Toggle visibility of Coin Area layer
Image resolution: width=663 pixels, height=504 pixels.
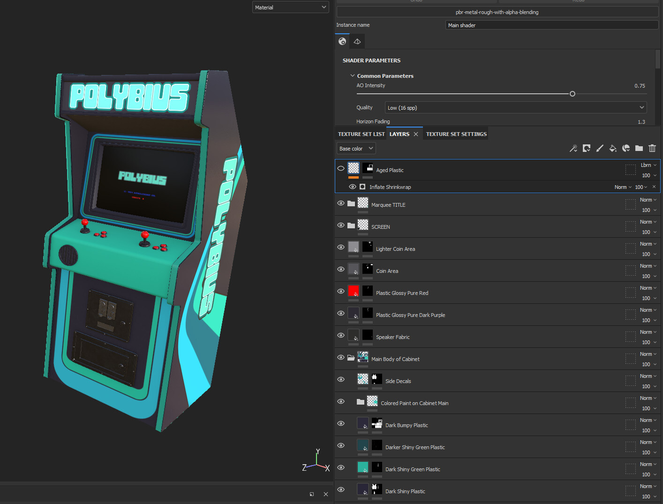pos(341,269)
